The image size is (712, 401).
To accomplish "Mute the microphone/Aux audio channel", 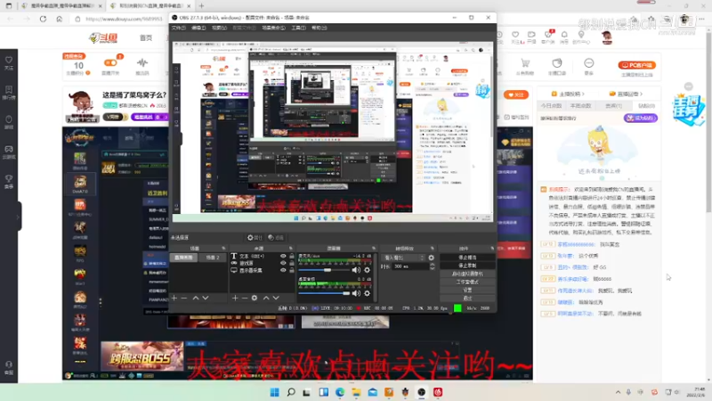I will (x=356, y=270).
